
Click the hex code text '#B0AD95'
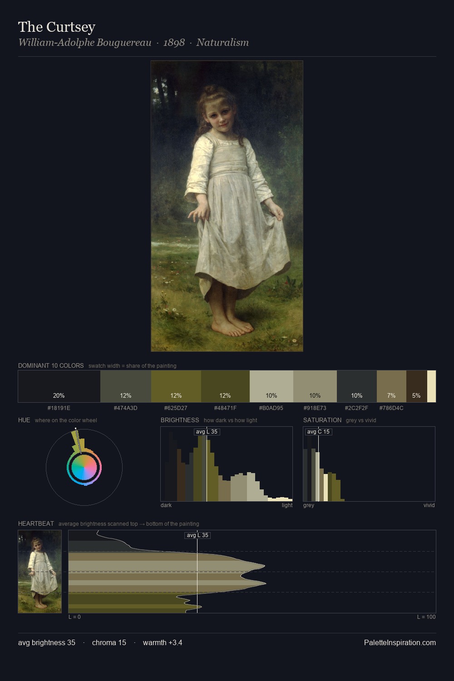(x=271, y=408)
